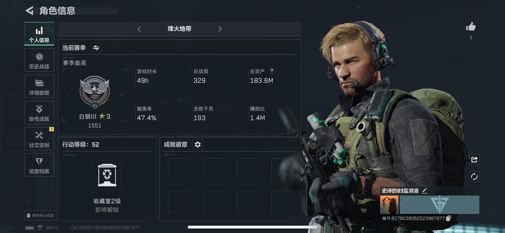Image resolution: width=505 pixels, height=233 pixels.
Task: Click the player avatar thumbnail
Action: [x=389, y=205]
